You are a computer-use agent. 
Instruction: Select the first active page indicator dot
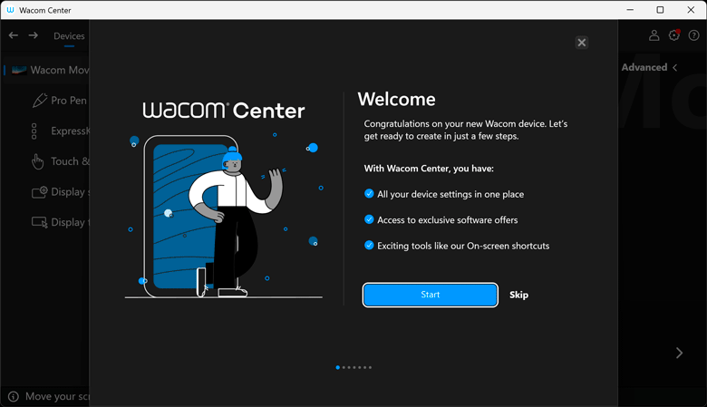point(338,367)
